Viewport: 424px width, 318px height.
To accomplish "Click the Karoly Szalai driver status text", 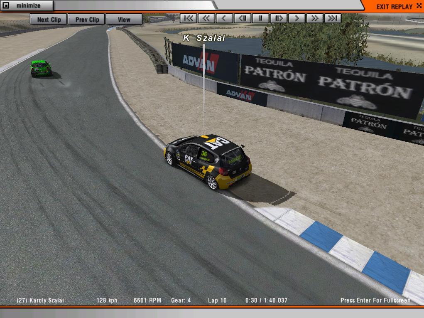I will point(40,300).
